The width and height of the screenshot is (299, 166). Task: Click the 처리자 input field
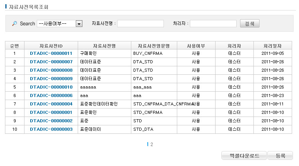point(213,24)
